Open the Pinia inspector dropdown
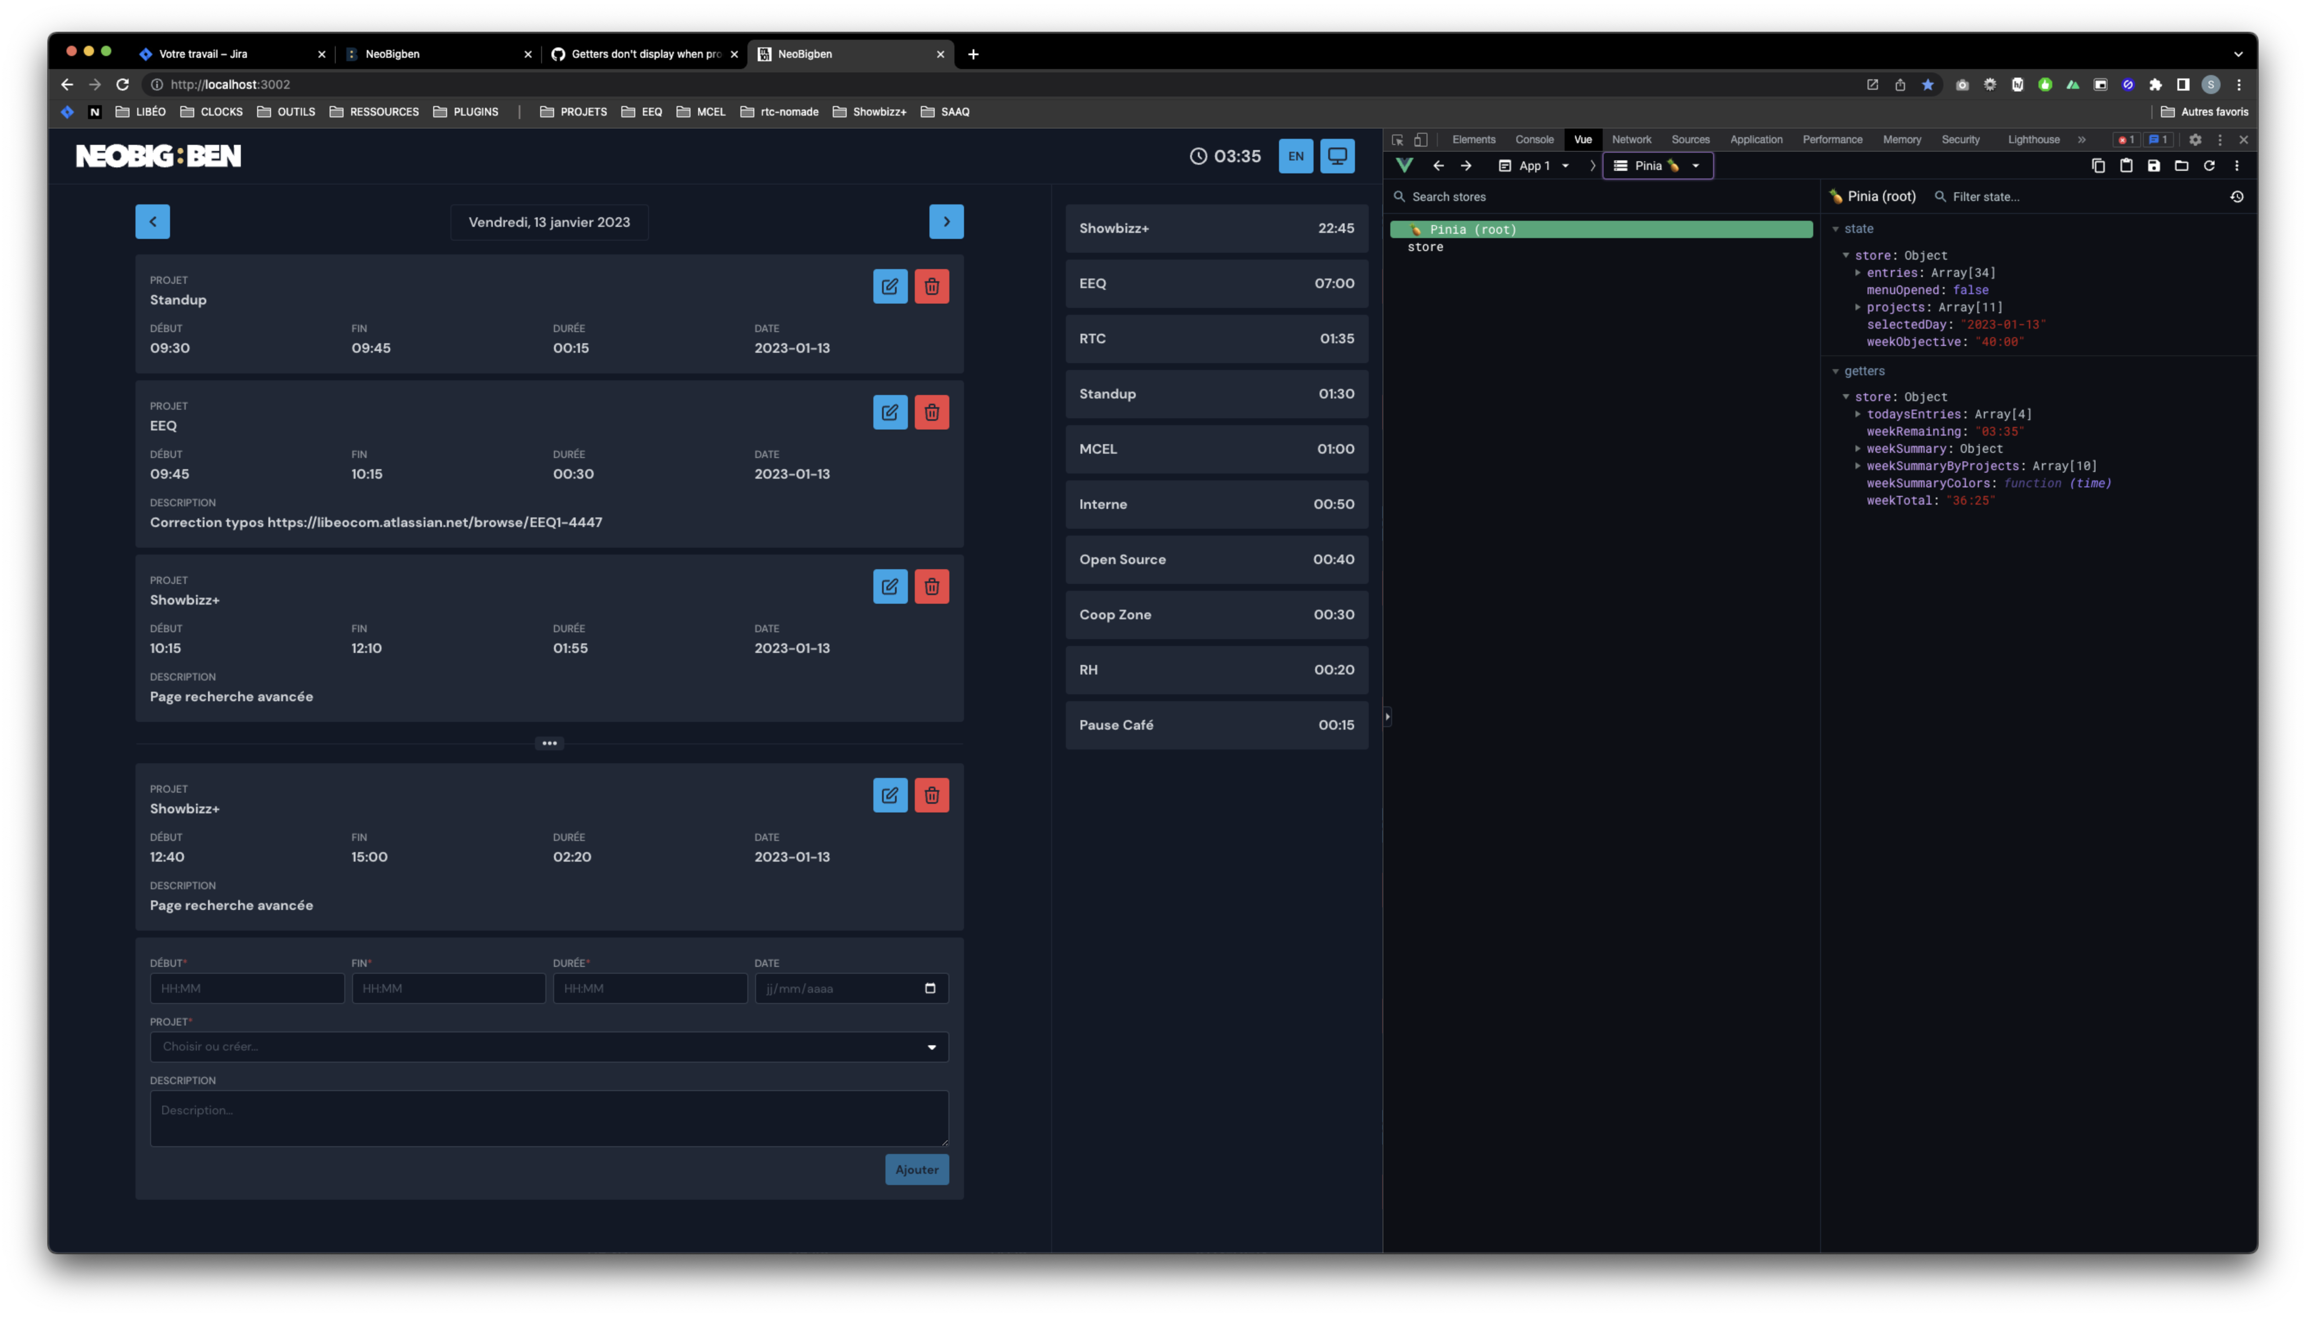The image size is (2306, 1317). 1657,166
